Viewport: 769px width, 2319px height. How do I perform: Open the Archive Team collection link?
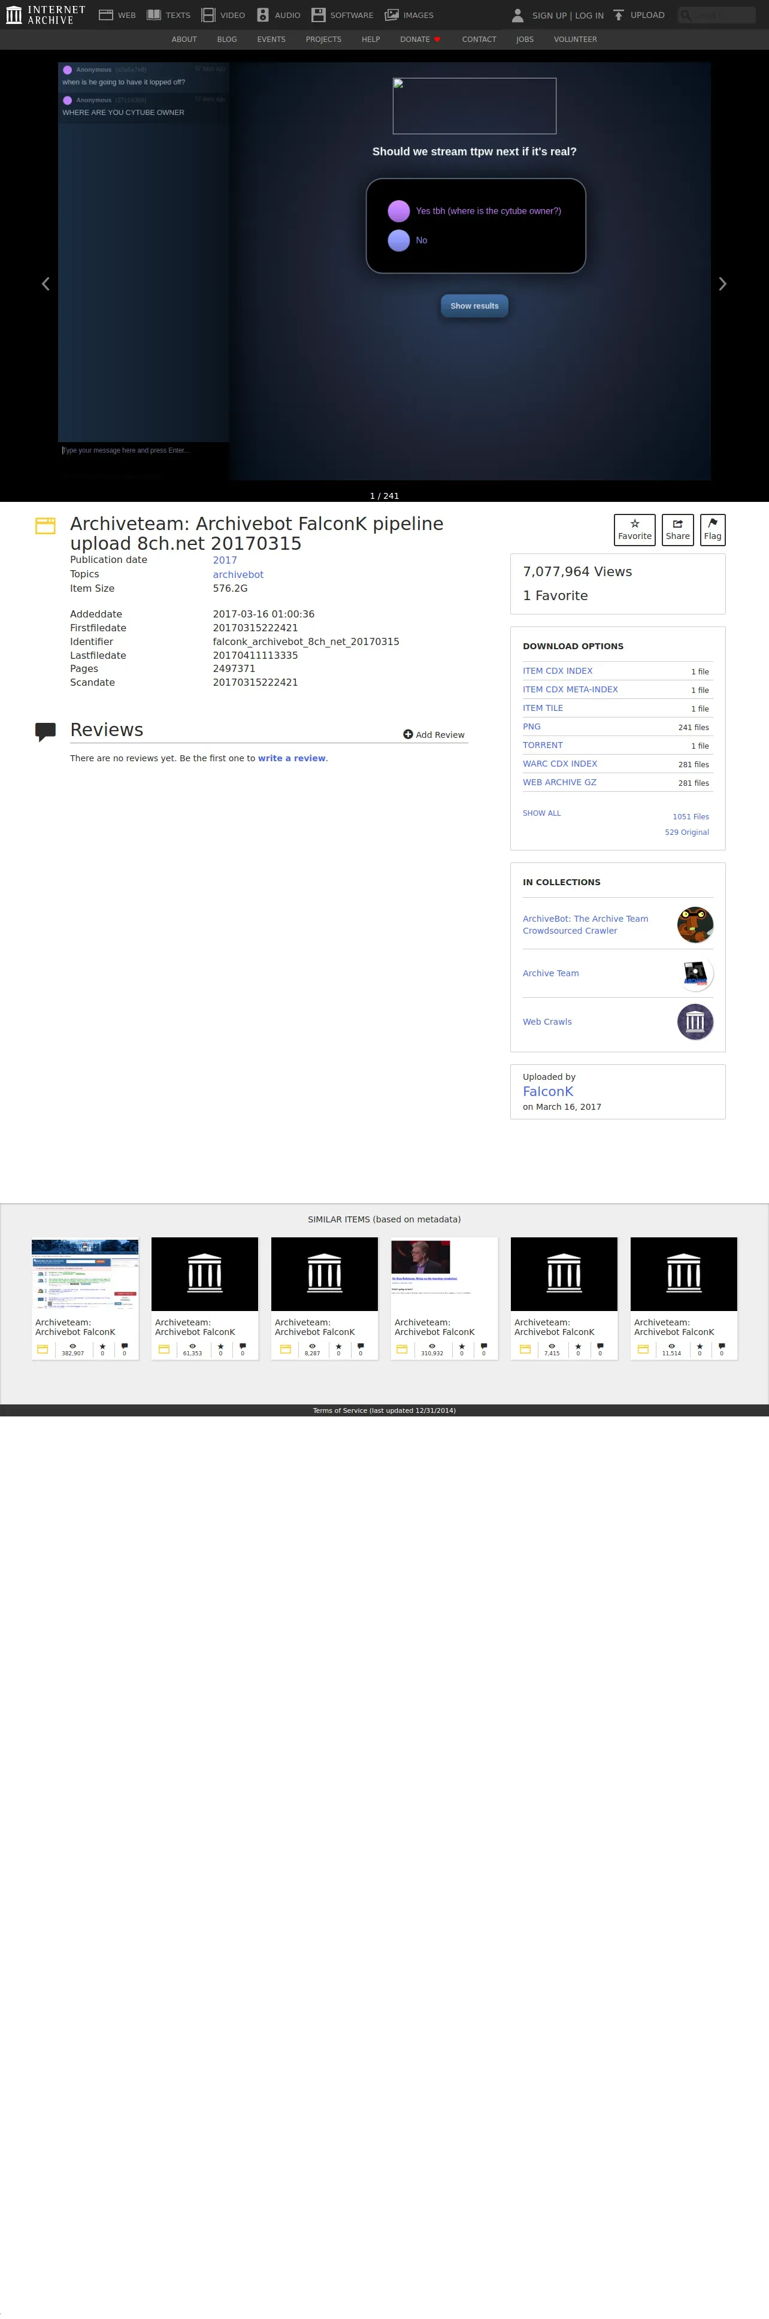(551, 973)
